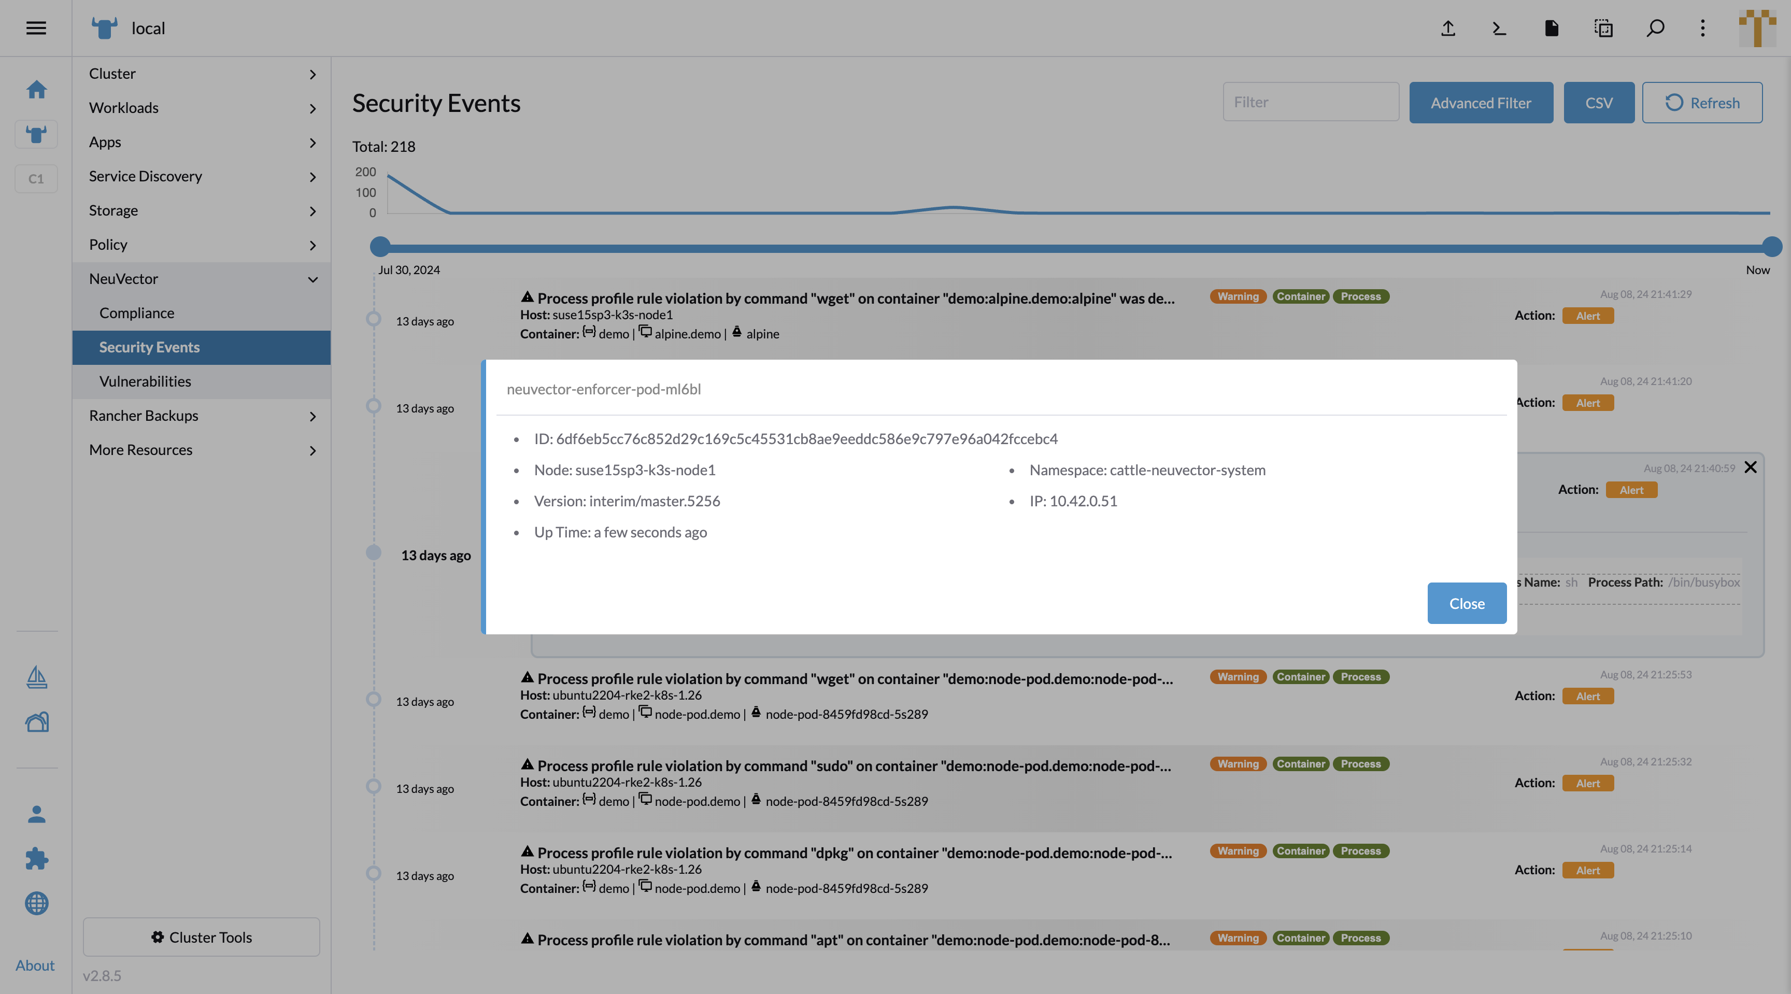Select the C1 cluster icon in sidebar
The height and width of the screenshot is (994, 1791).
point(36,179)
